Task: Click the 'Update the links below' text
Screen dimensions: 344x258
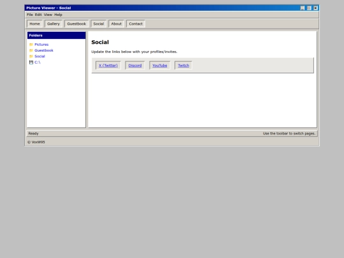Action: 134,52
